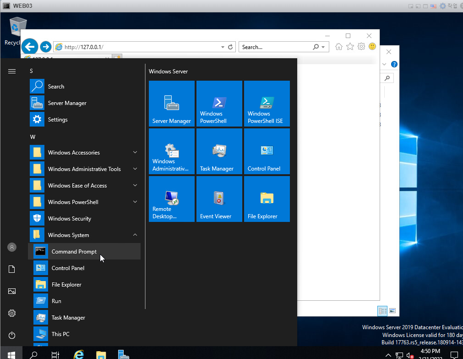Click the Control Panel tile
This screenshot has height=359, width=463.
click(x=267, y=151)
